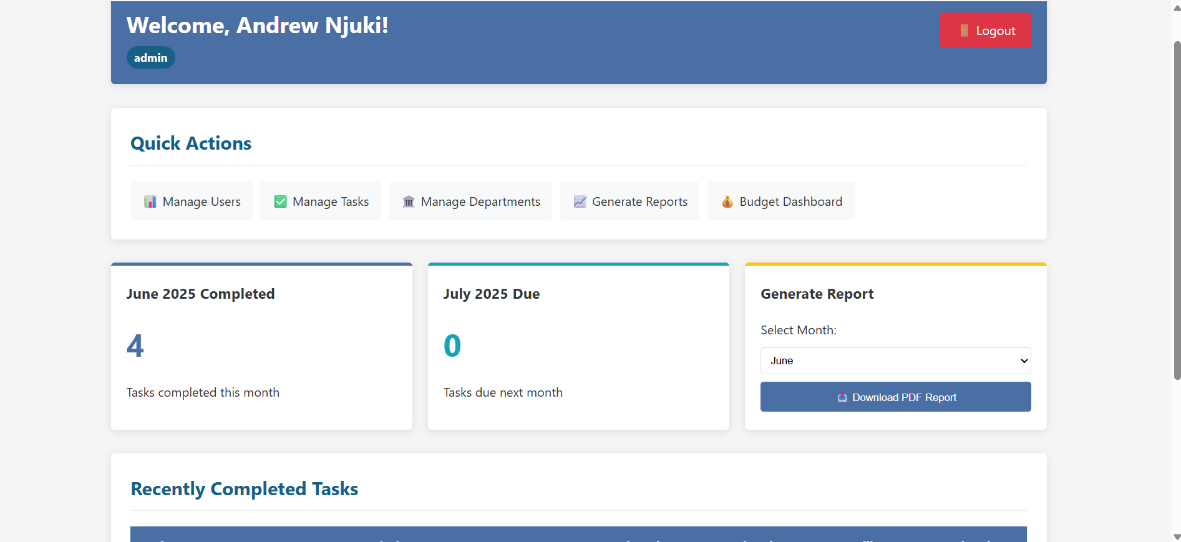Click the door icon on the Logout button

[x=964, y=31]
